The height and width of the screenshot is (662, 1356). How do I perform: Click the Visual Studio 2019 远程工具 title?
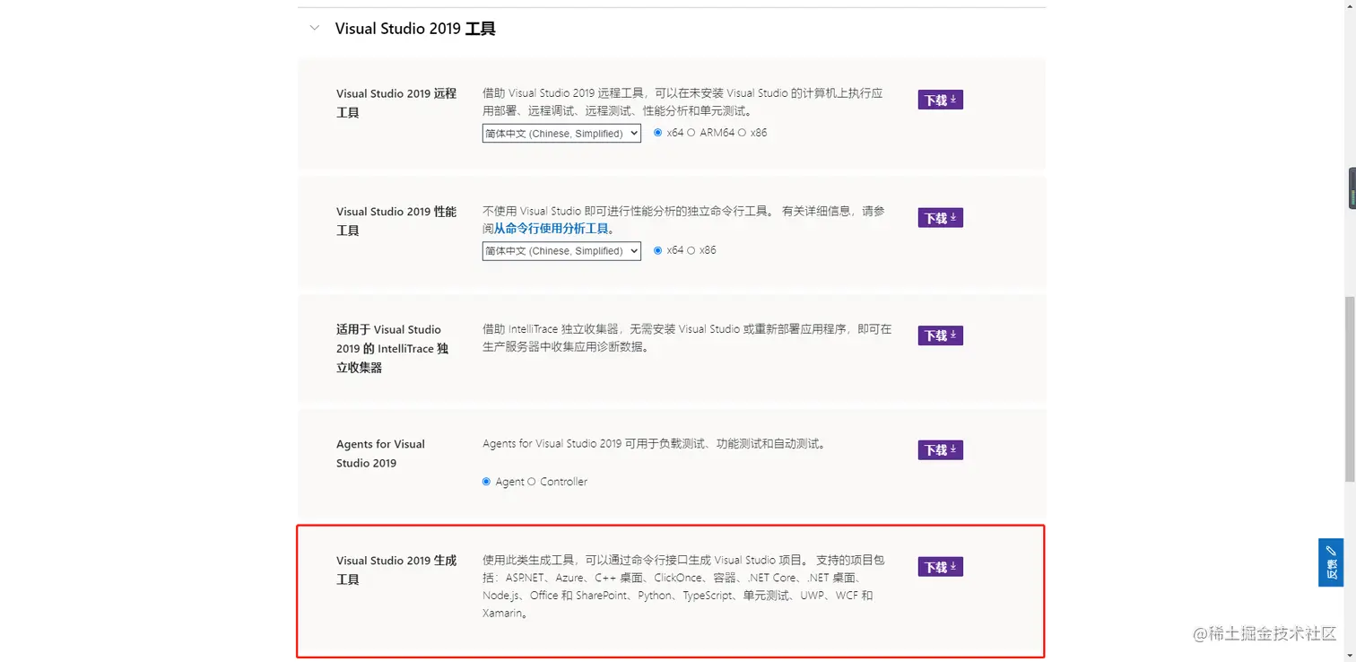[396, 103]
